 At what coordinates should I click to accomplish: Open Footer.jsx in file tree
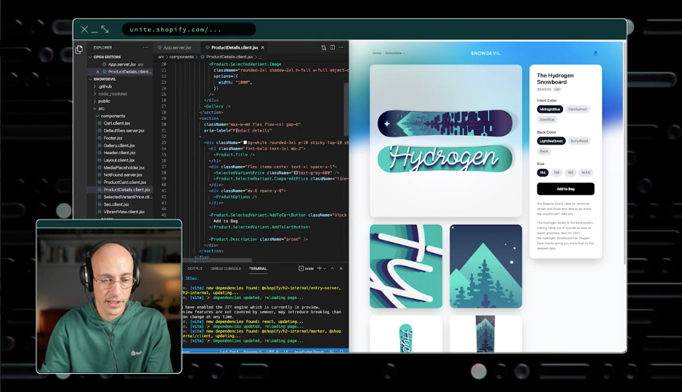[113, 138]
